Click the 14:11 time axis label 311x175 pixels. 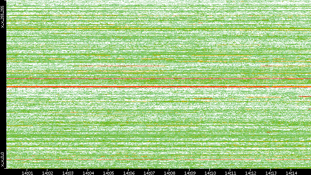point(230,173)
